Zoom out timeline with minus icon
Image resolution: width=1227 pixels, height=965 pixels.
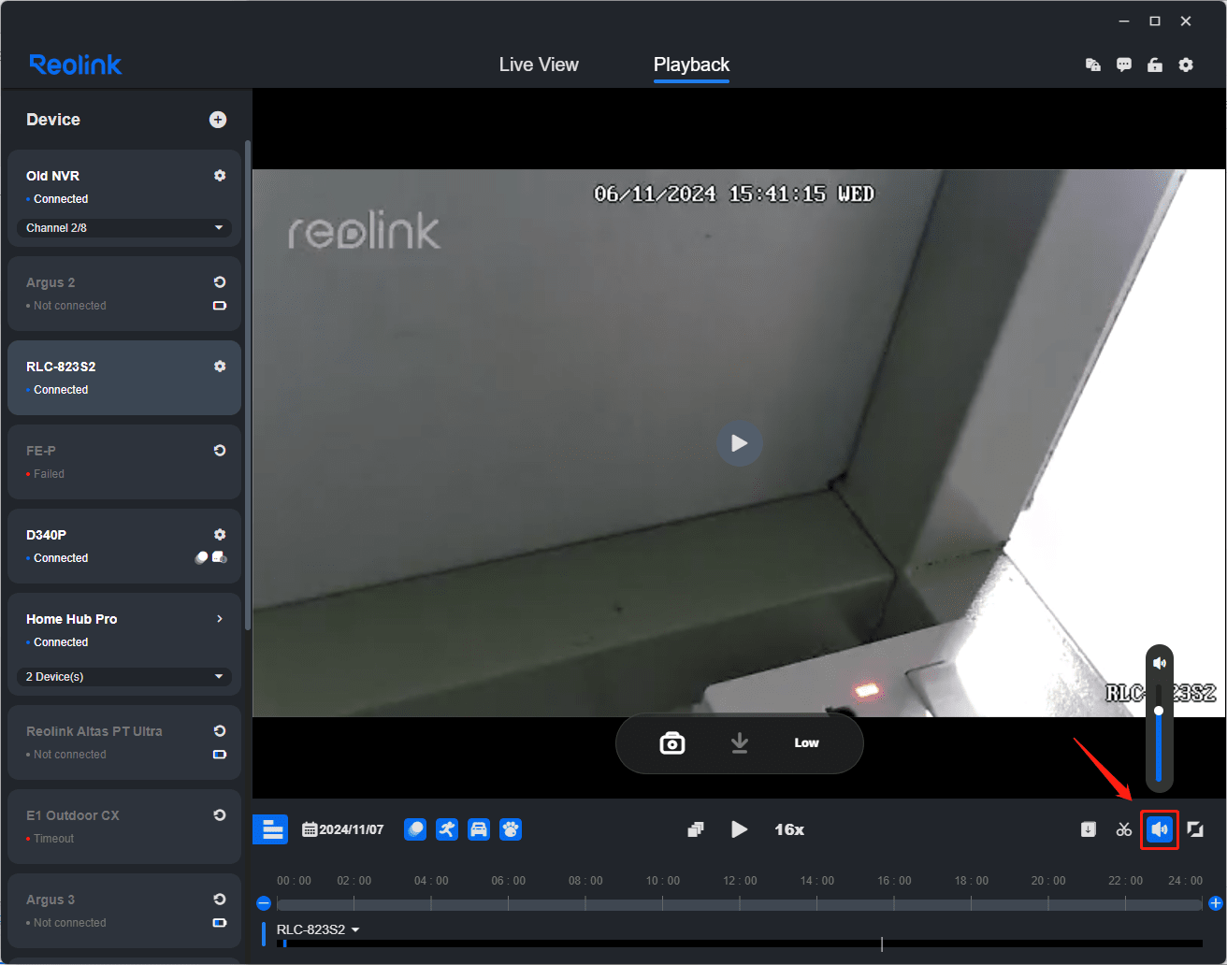pyautogui.click(x=264, y=903)
